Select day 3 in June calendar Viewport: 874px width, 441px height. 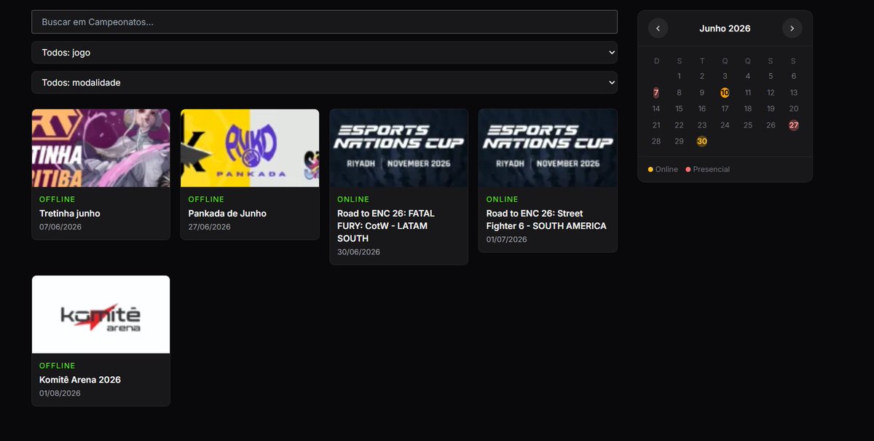725,76
